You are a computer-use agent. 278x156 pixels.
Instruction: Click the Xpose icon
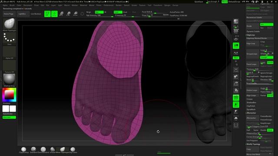click(x=236, y=125)
